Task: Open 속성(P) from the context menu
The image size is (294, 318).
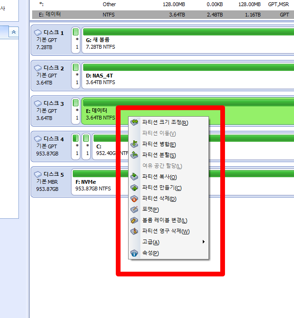Action: point(168,253)
